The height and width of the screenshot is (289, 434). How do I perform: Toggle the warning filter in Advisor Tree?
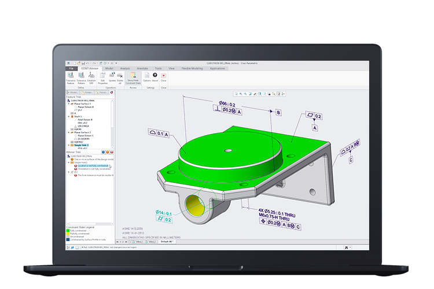tap(108, 152)
